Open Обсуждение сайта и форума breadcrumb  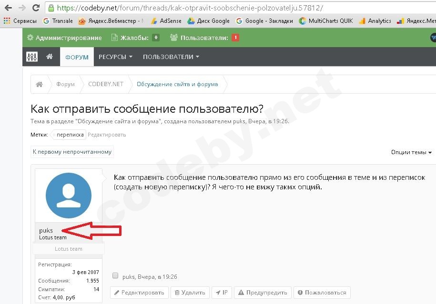[x=177, y=84]
